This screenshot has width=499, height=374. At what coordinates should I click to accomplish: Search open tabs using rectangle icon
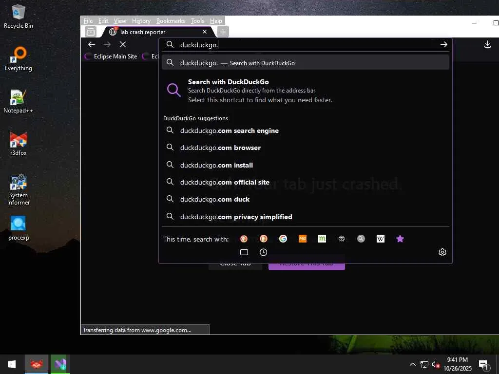coord(244,252)
